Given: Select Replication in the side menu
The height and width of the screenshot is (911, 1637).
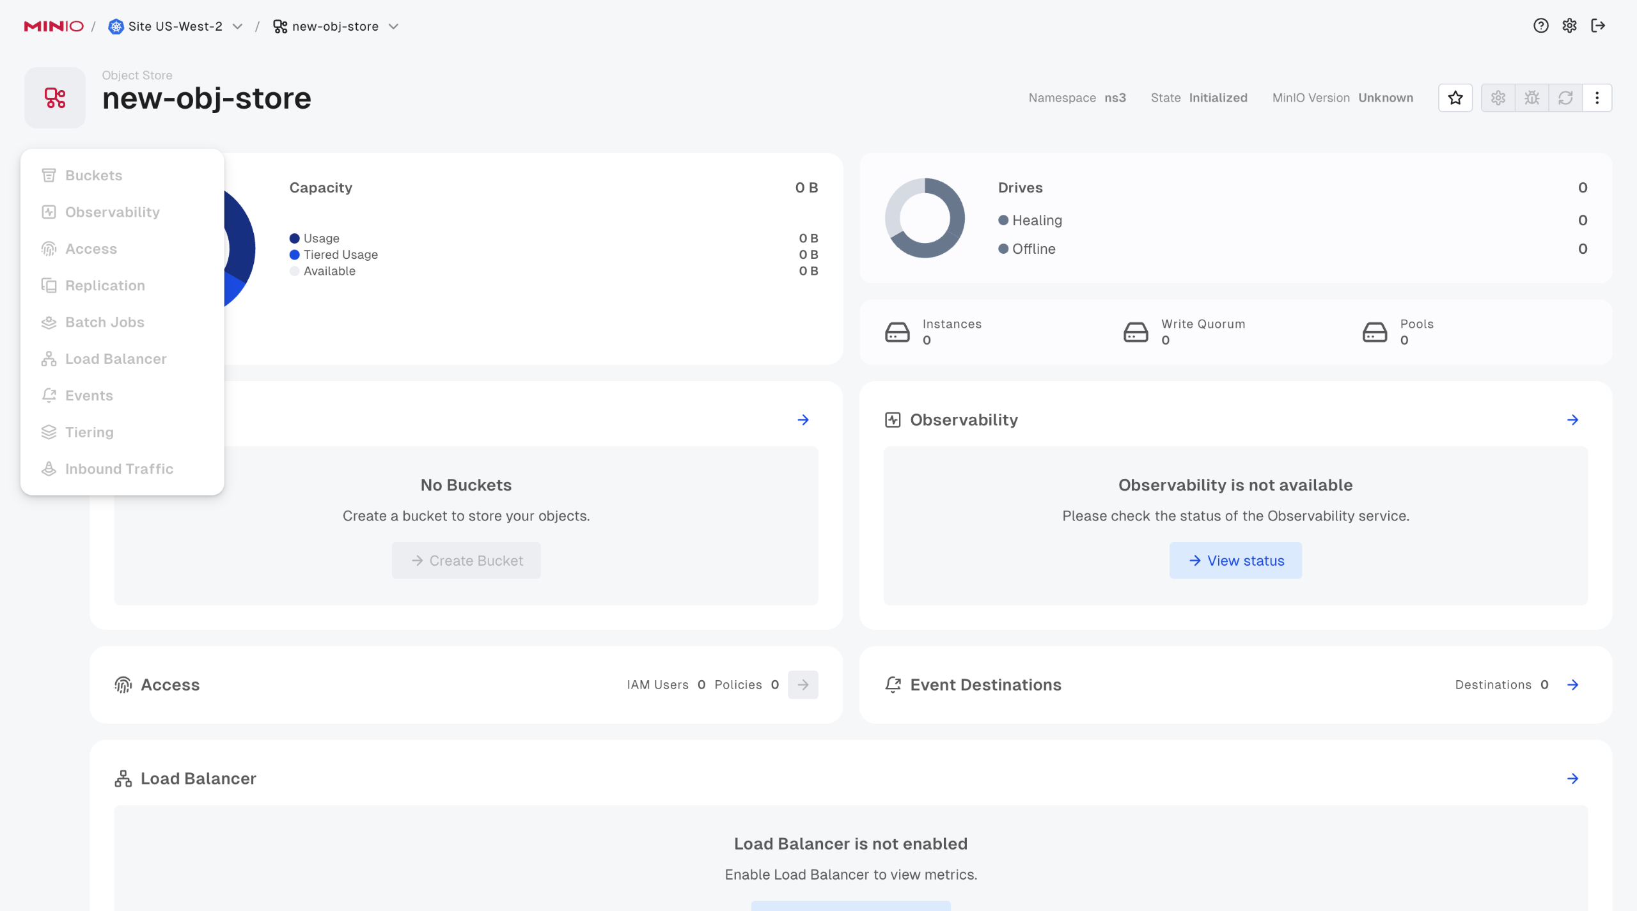Looking at the screenshot, I should tap(105, 285).
